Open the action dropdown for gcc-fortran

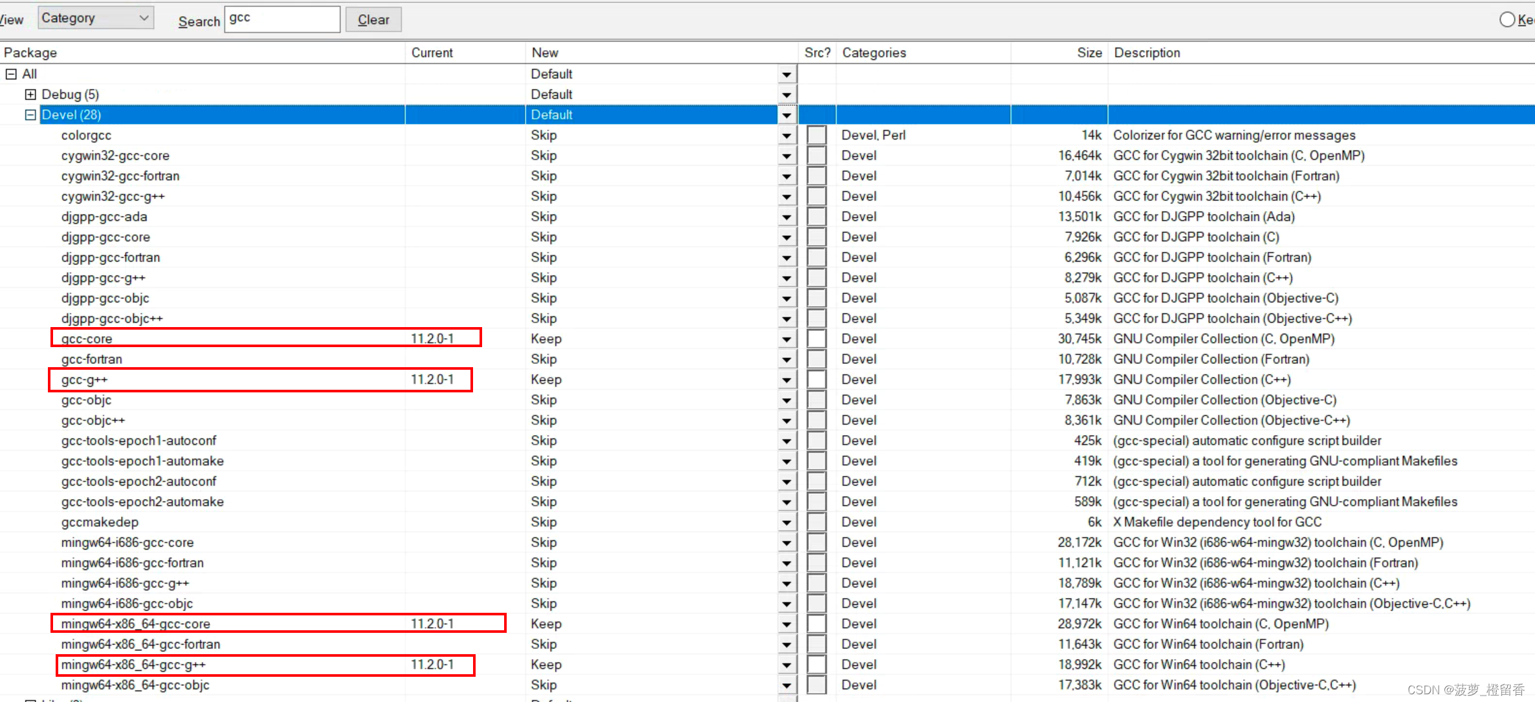pos(786,359)
